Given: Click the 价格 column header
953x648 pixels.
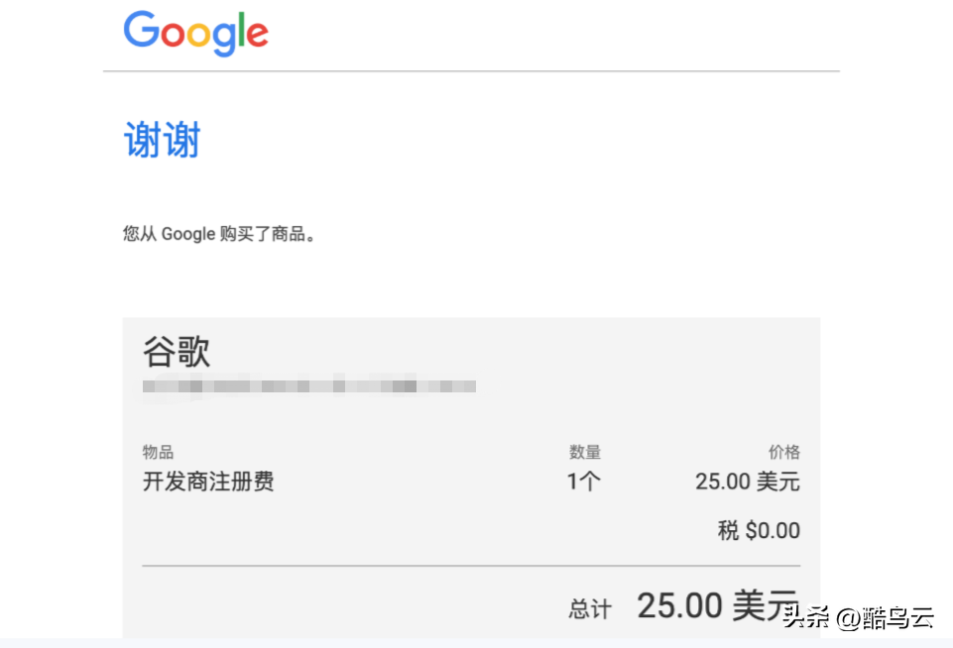Looking at the screenshot, I should point(784,452).
